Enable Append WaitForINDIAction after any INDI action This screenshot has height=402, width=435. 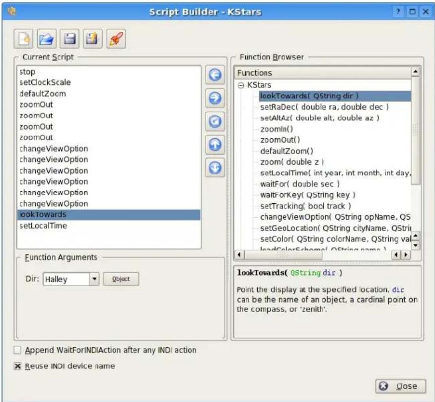point(17,350)
